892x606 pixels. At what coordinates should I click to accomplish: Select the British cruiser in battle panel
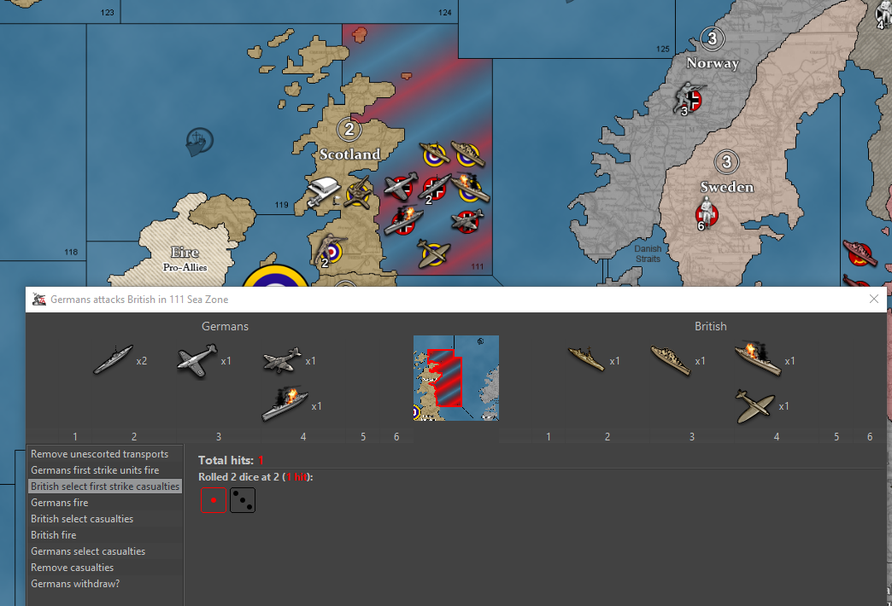670,360
